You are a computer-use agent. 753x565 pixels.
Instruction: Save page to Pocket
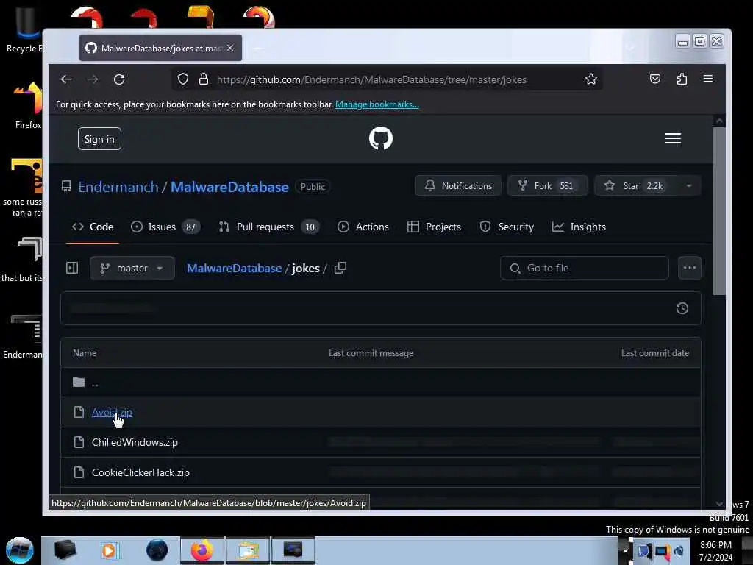[x=655, y=79]
